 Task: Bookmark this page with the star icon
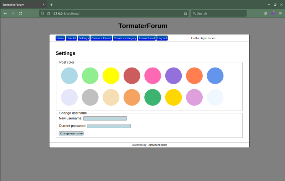(x=185, y=14)
